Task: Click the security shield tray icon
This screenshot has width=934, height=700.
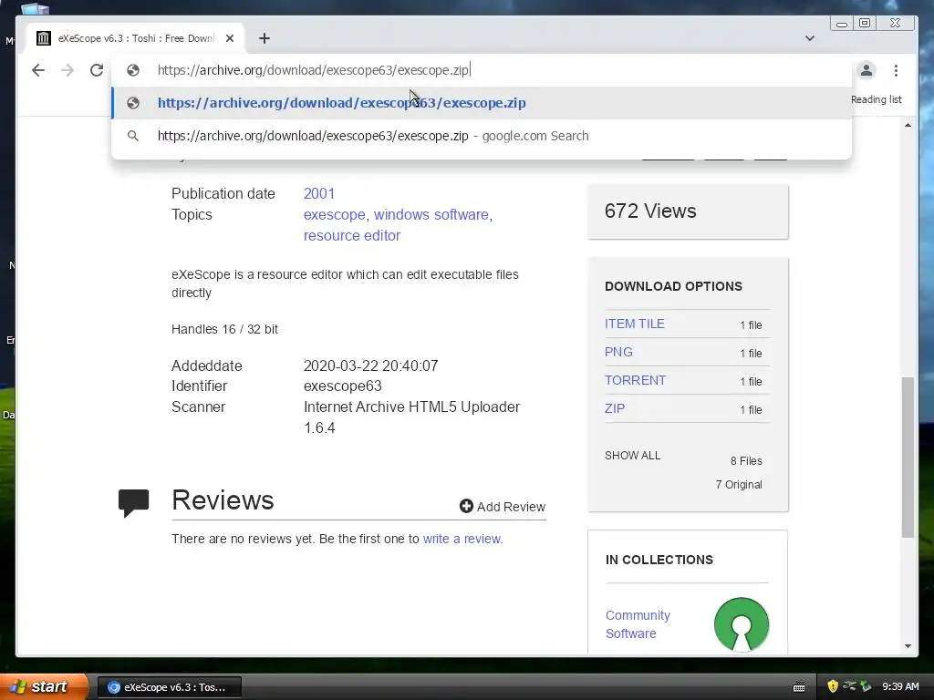Action: pos(833,686)
